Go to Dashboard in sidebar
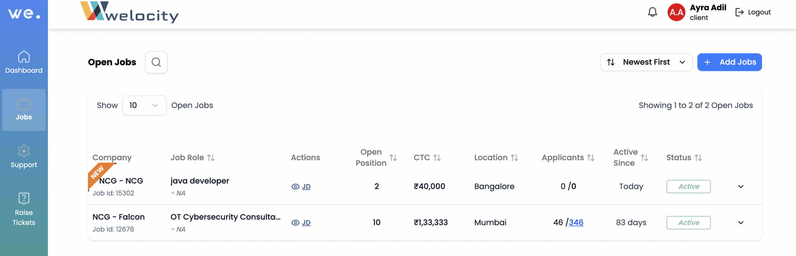Screen dimensions: 796x256 (x=24, y=62)
